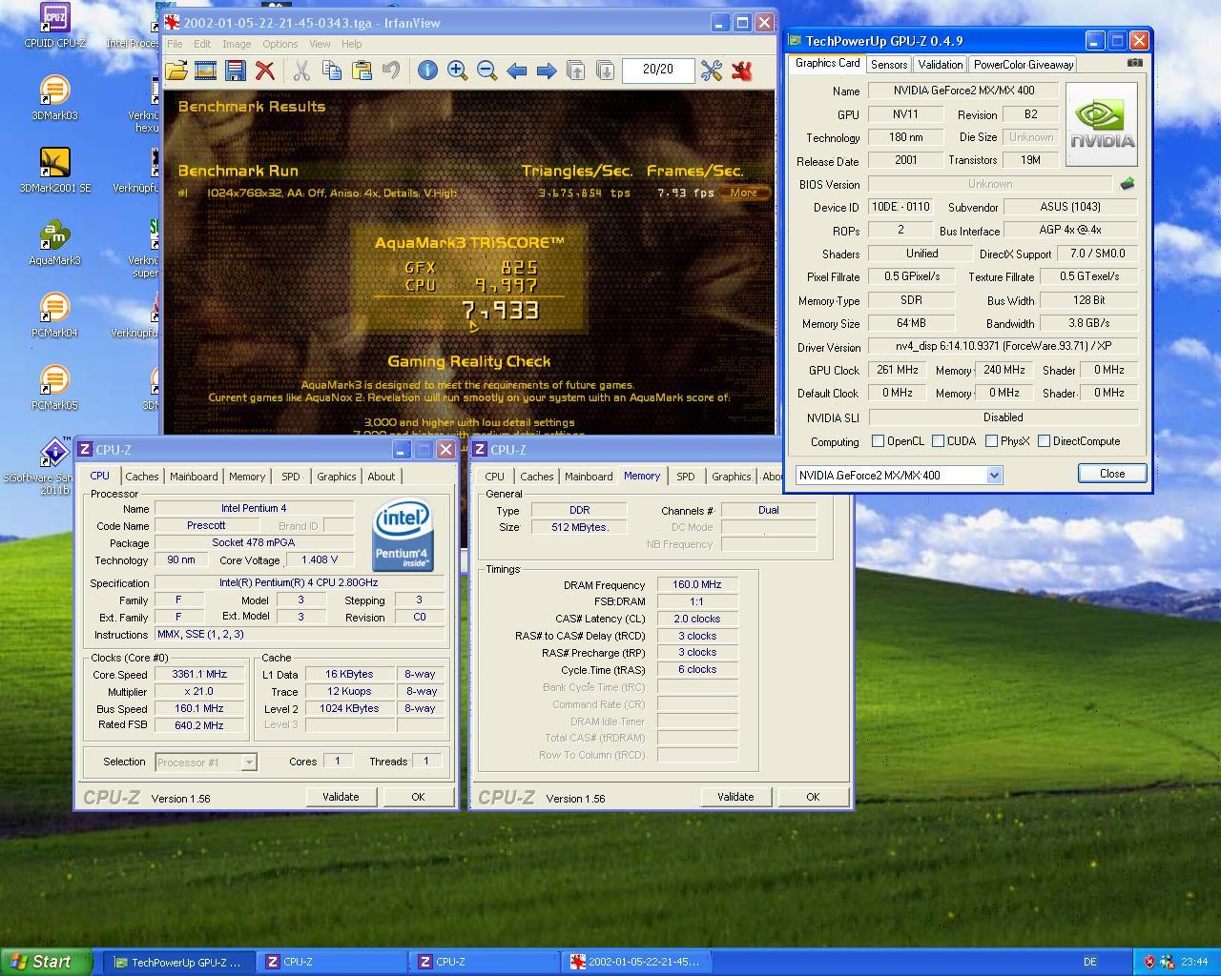Click the NVIDIA logo in GPU-Z

pos(1102,125)
